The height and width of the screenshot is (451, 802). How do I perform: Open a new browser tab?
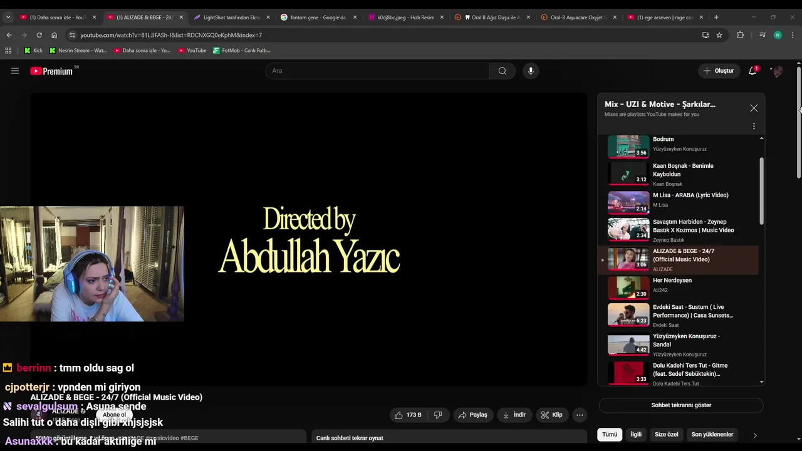pos(716,18)
